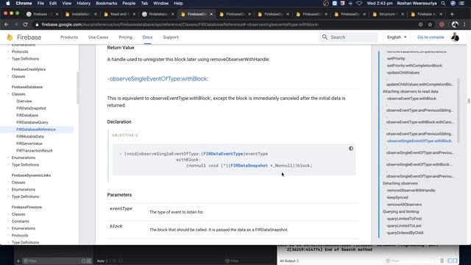Expand FirebaseDatabase Type Definitions section
Screen dimensions: 471x265
click(9, 165)
